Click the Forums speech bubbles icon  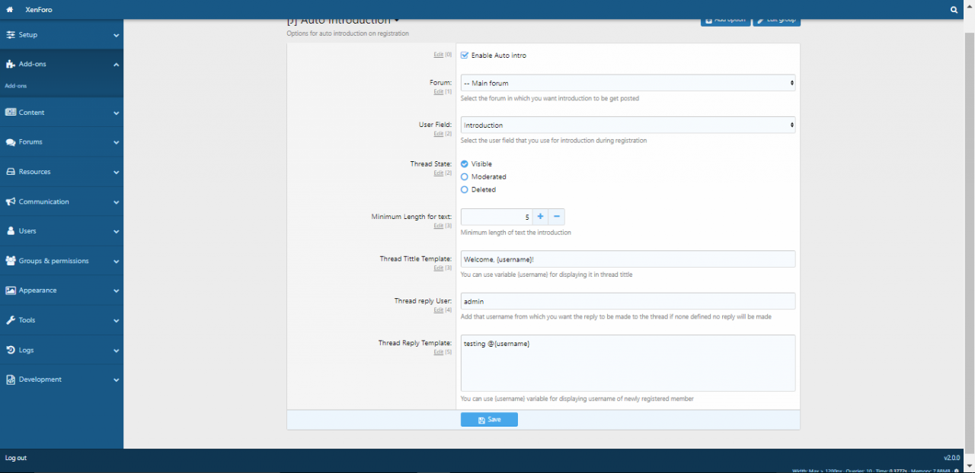tap(11, 142)
